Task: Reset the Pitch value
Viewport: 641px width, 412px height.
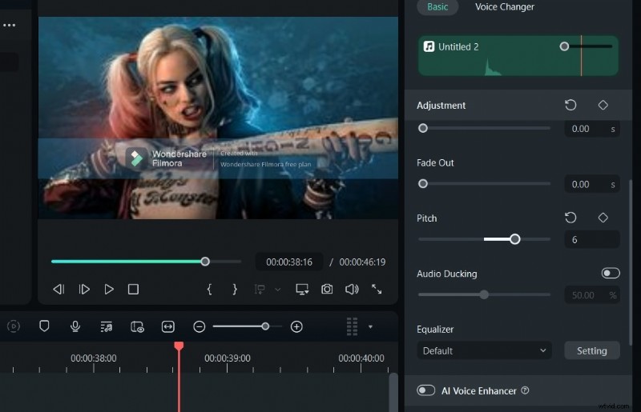Action: (x=570, y=218)
